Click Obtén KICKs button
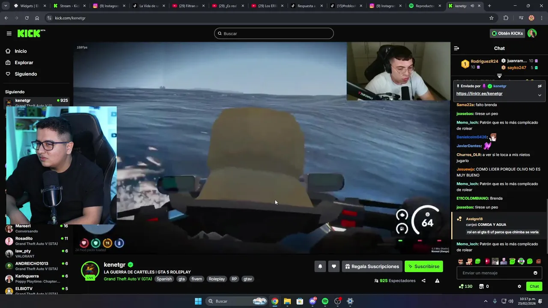The width and height of the screenshot is (548, 308). pos(507,33)
